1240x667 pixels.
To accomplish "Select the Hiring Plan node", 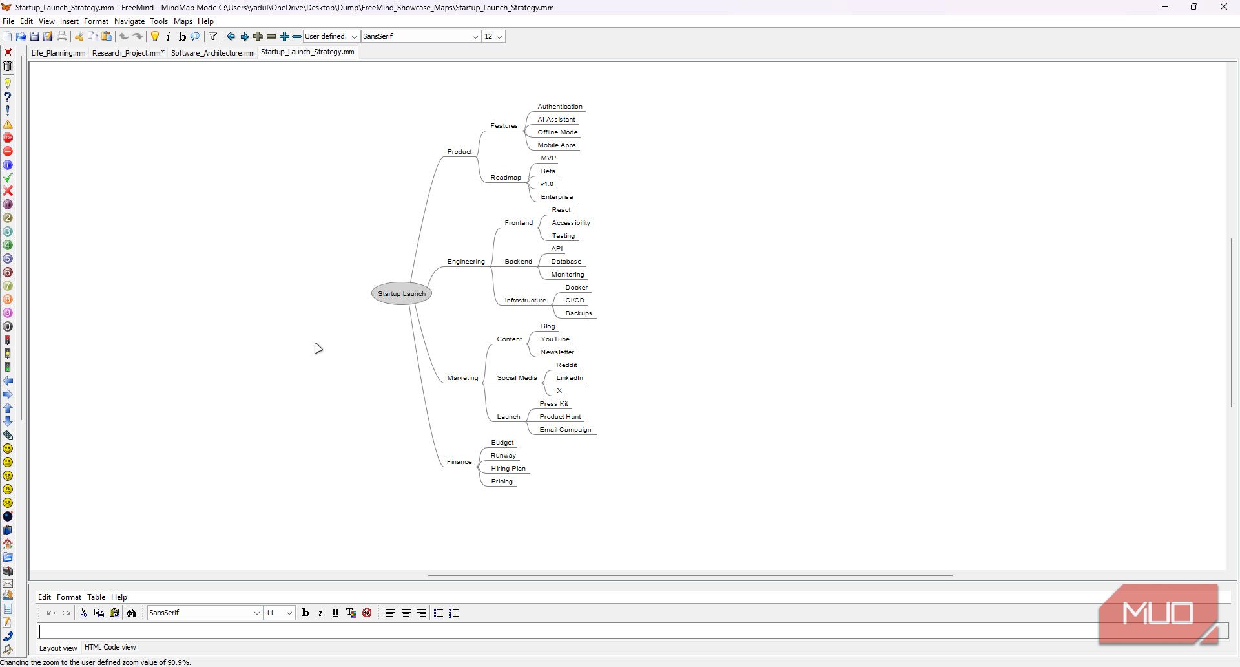I will [508, 469].
